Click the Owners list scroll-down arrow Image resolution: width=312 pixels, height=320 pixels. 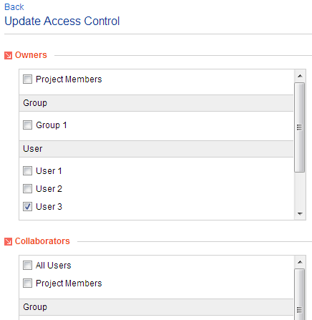point(300,214)
